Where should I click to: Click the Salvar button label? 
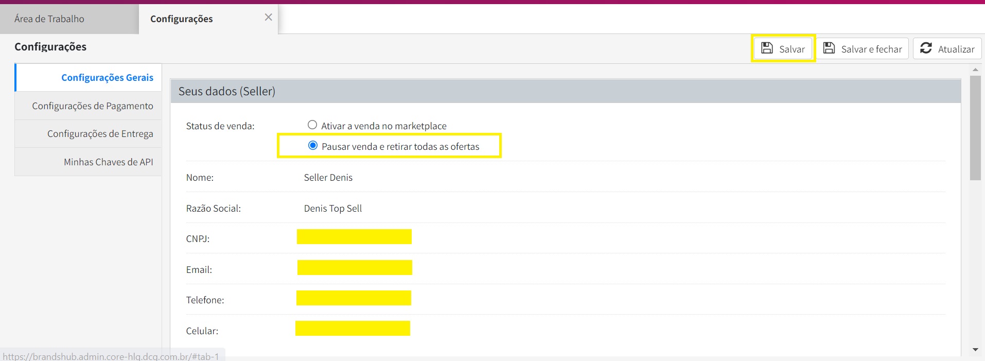(792, 49)
